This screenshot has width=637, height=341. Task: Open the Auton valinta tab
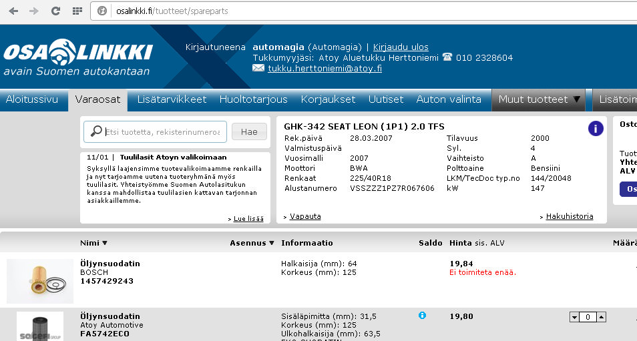[449, 99]
